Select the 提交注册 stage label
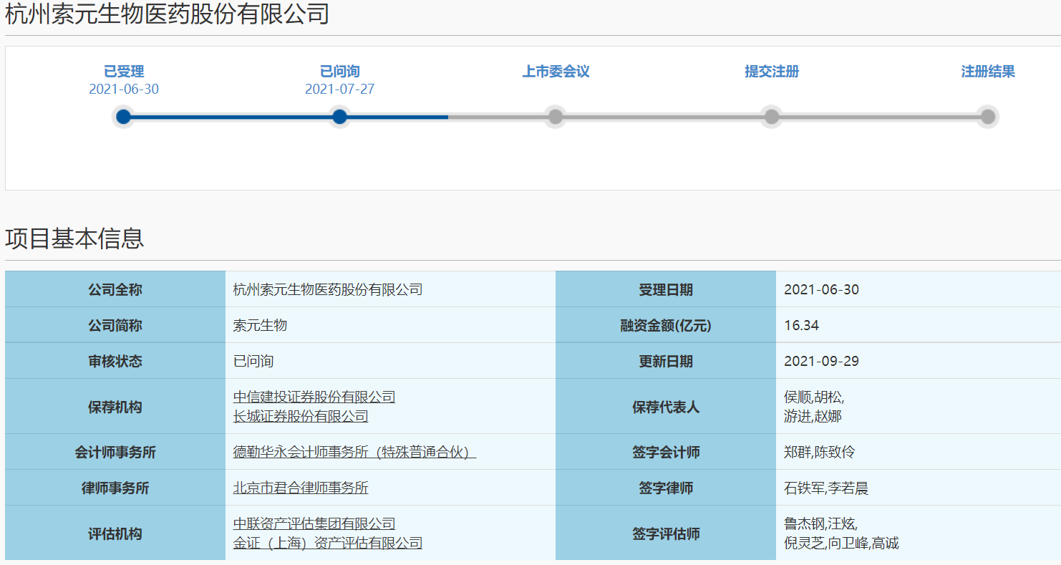Viewport: 1061px width, 565px height. click(x=772, y=72)
